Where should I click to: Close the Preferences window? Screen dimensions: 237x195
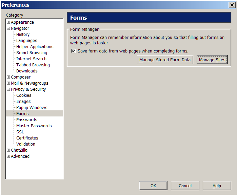tap(232, 5)
